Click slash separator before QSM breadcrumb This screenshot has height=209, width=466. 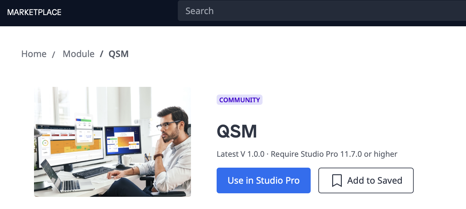click(x=101, y=54)
